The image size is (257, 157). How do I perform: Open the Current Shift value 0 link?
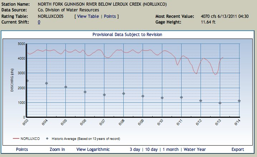pyautogui.click(x=39, y=22)
